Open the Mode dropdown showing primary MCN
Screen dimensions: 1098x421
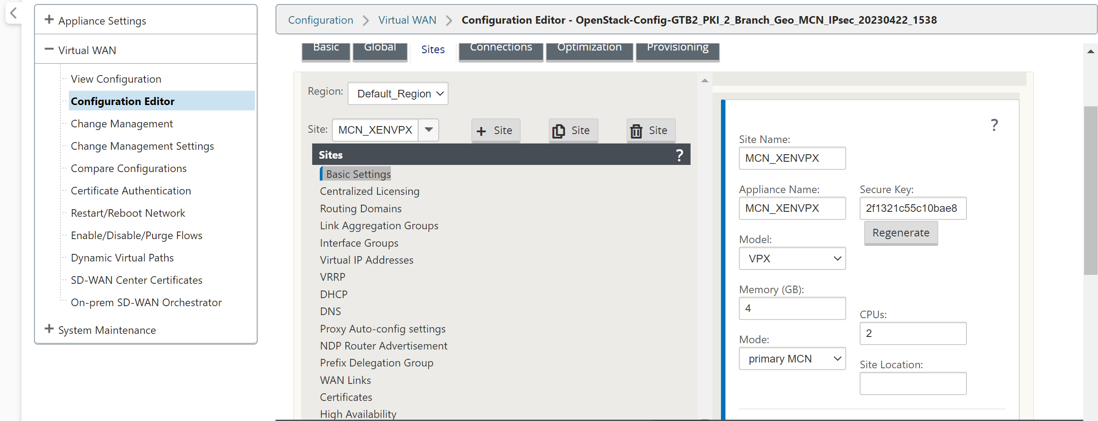click(x=792, y=358)
